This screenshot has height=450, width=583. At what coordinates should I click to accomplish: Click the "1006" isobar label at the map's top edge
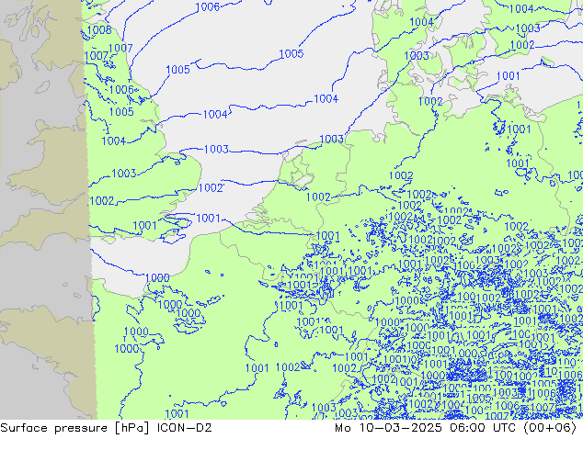coord(207,6)
